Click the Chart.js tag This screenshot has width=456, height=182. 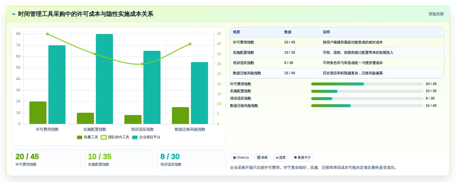pos(241,158)
